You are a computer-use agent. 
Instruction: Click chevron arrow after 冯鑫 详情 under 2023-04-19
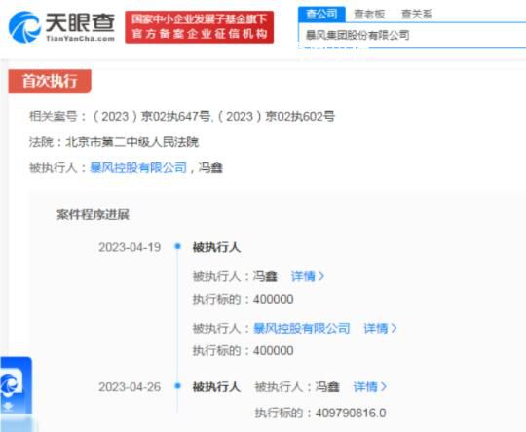click(321, 276)
